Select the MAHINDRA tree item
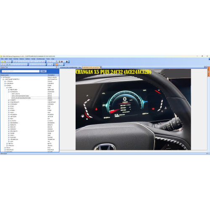This screenshot has width=210, height=210. (x=14, y=123)
